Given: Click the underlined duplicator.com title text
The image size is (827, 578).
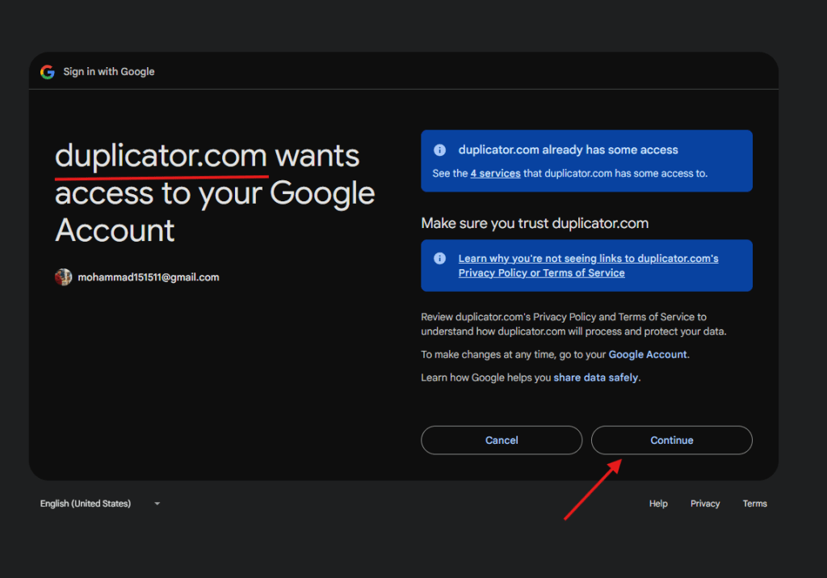Looking at the screenshot, I should [161, 156].
